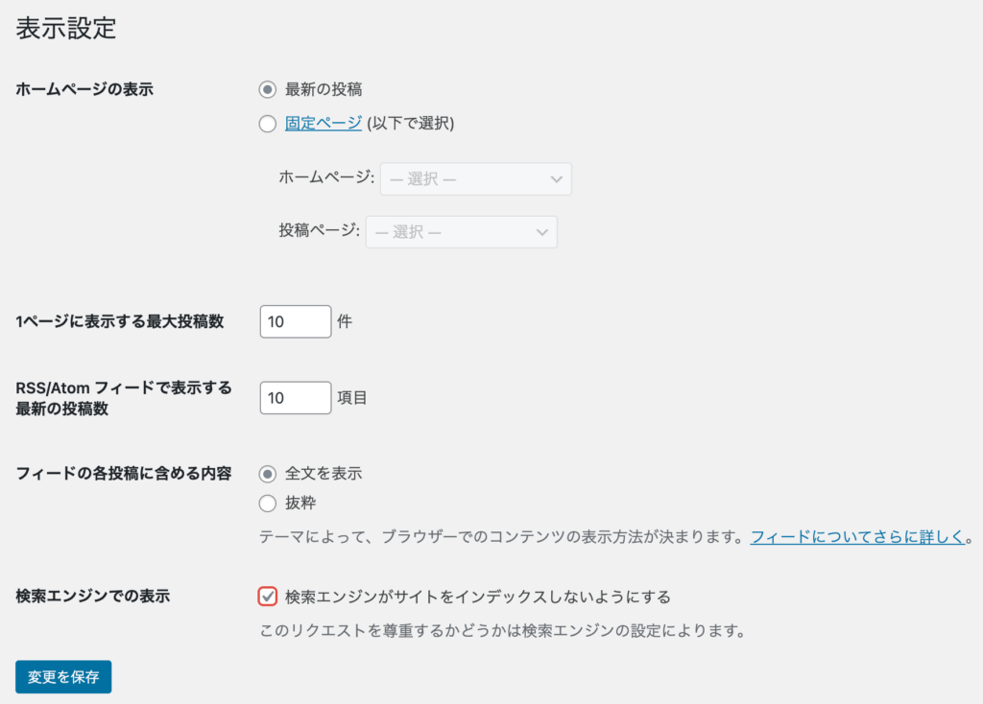983x704 pixels.
Task: Click the 投稿ページ: label beside dropdown
Action: [320, 231]
